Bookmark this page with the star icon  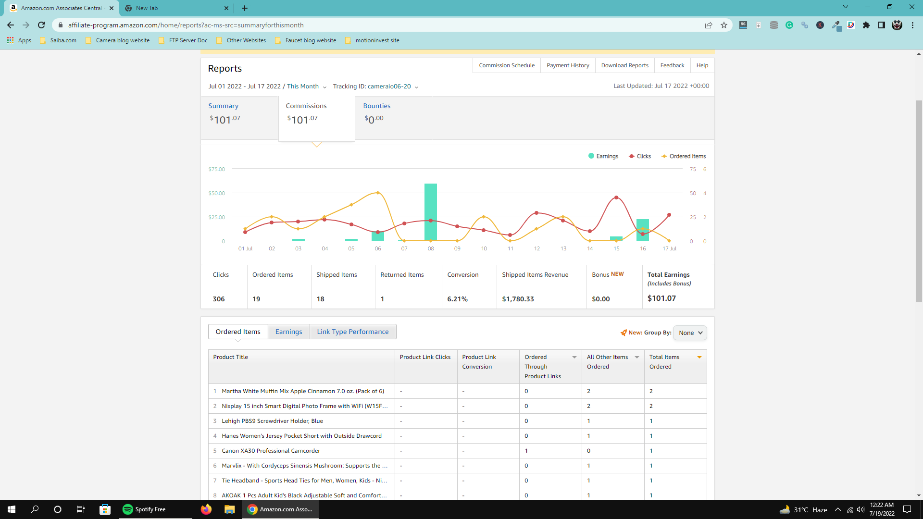(724, 25)
